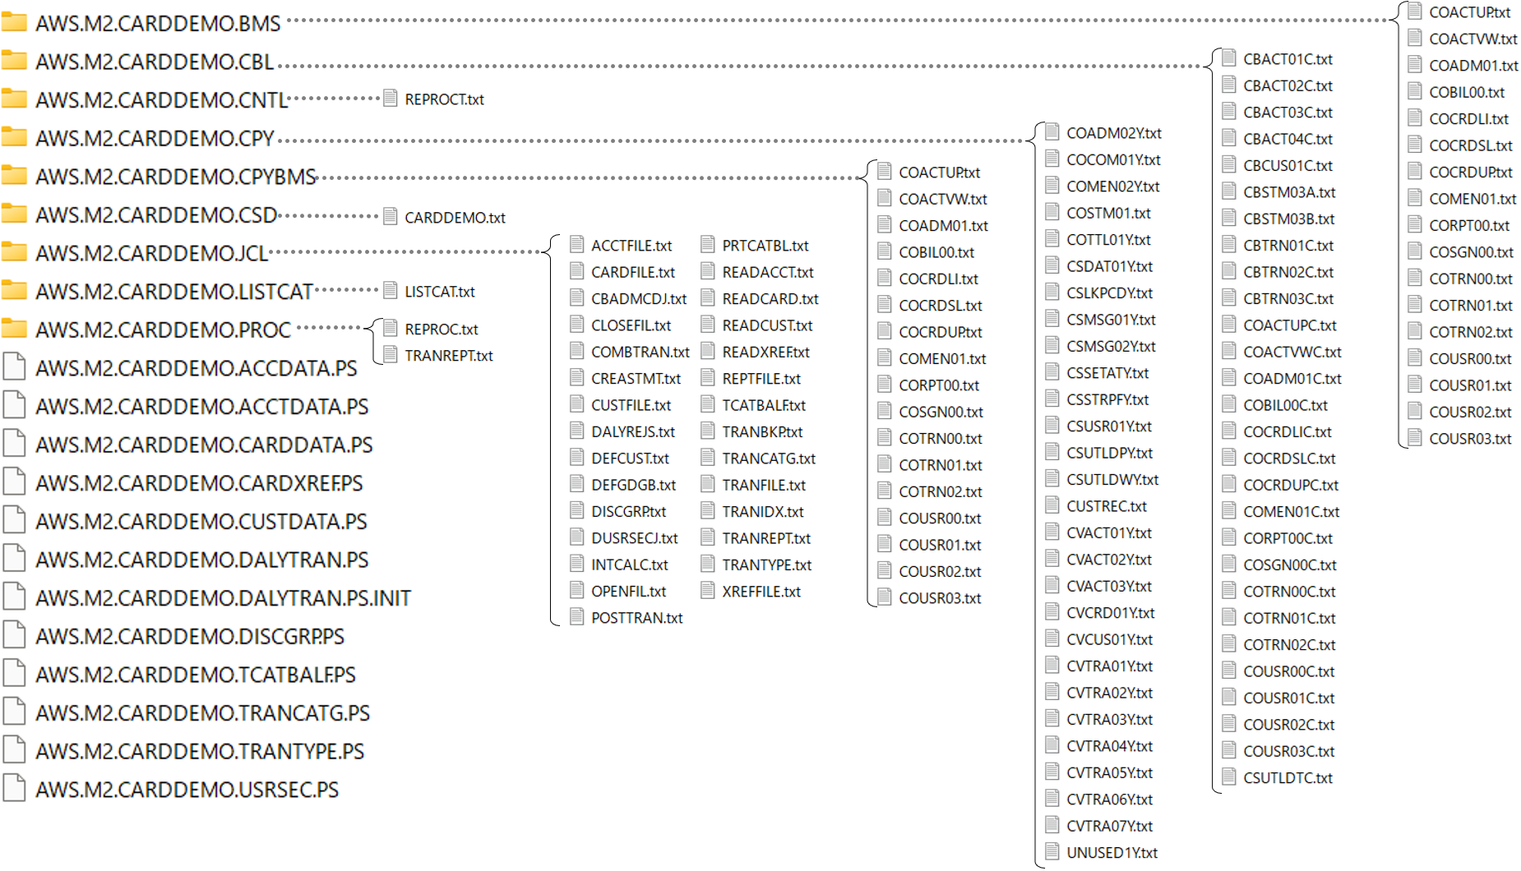Select DUSRSECJ.txt in the JCL list
The height and width of the screenshot is (871, 1521).
[635, 538]
